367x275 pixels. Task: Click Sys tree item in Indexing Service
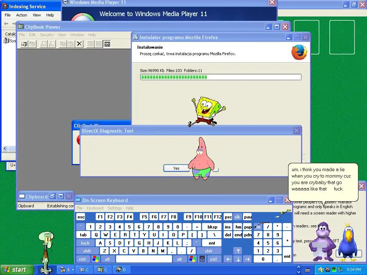click(10, 41)
